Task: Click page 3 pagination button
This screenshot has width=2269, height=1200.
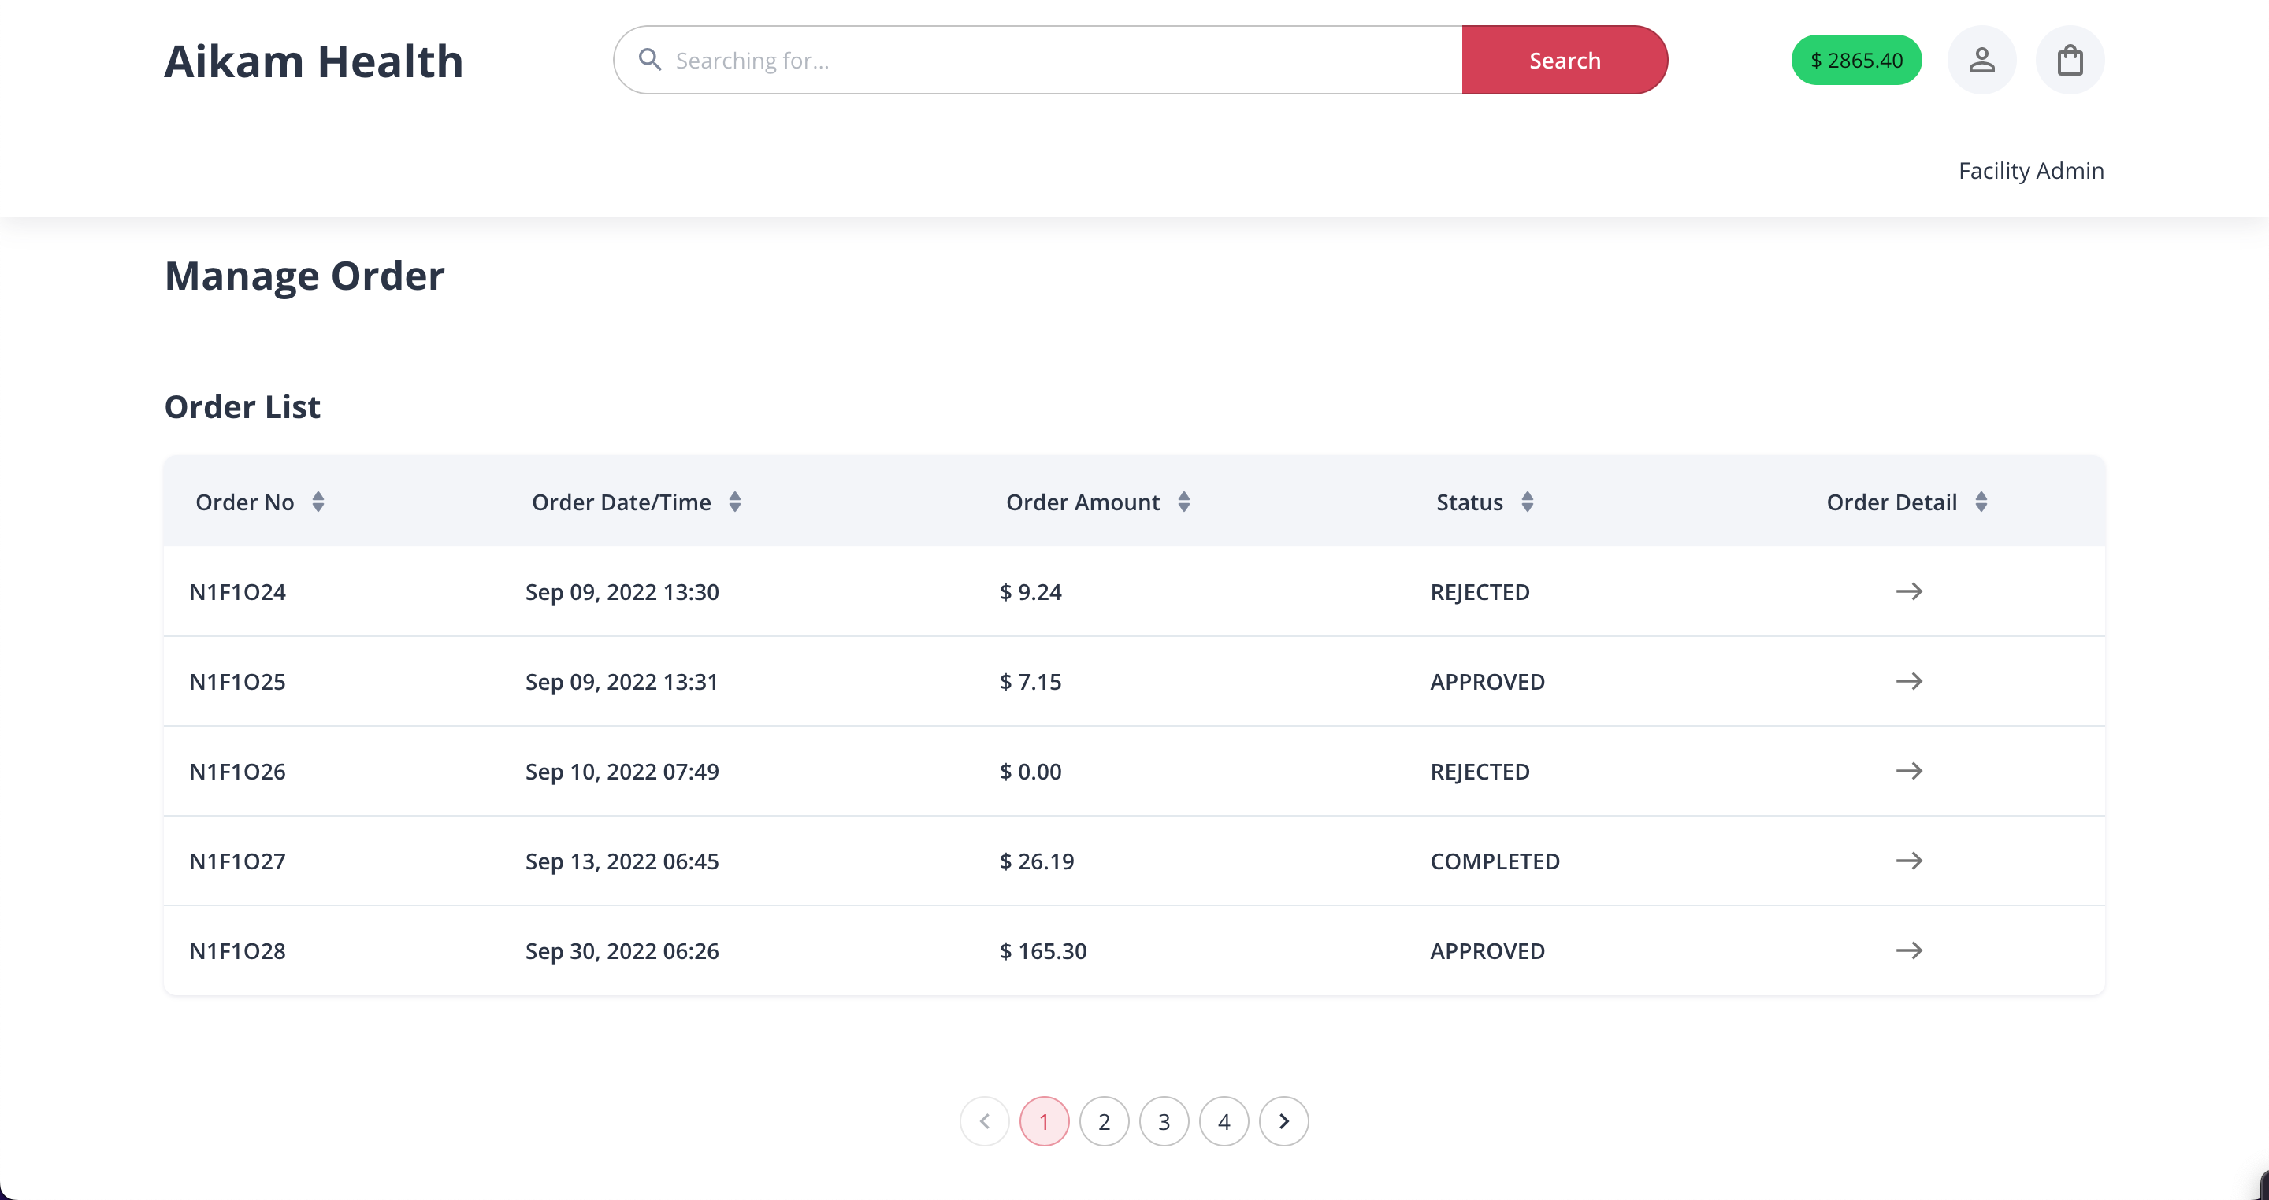Action: click(1164, 1120)
